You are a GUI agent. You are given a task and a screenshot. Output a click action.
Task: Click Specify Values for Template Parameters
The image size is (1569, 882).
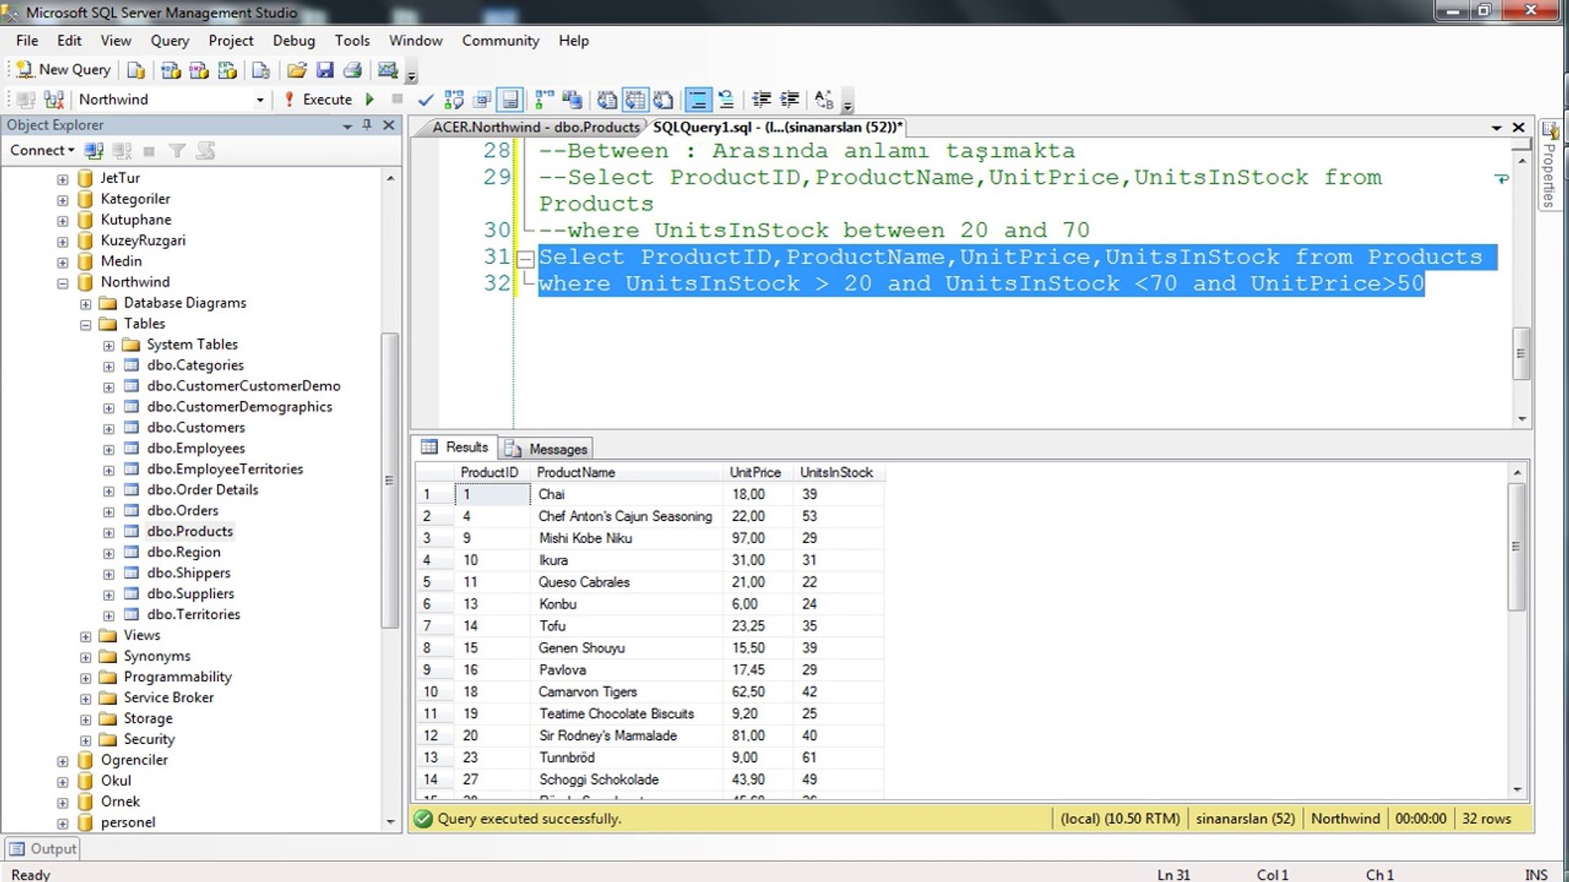click(824, 100)
